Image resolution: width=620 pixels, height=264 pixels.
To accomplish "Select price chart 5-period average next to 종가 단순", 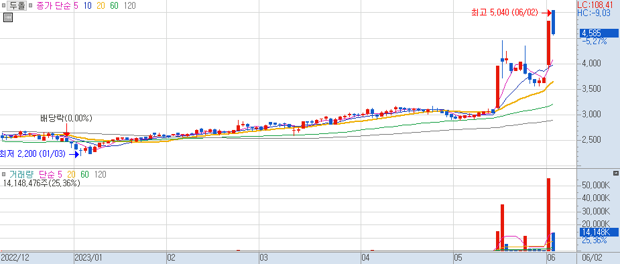I will (76, 5).
